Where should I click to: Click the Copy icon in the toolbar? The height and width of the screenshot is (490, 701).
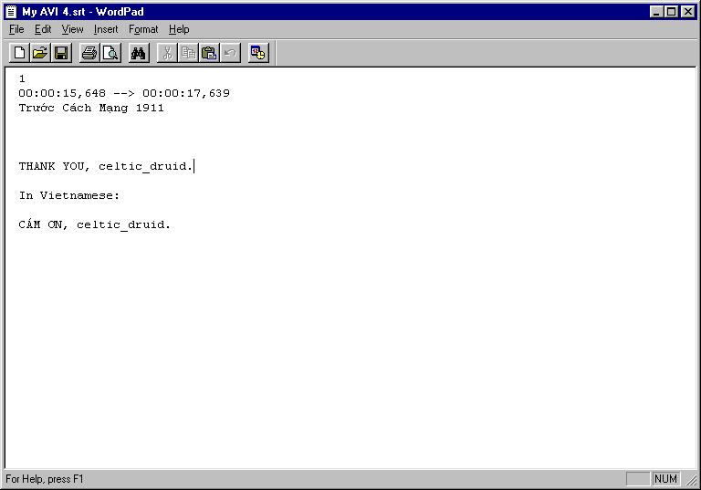pos(188,53)
